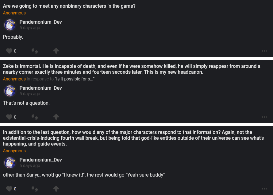The width and height of the screenshot is (273, 195).
Task: Click the "5 days ago" timestamp on Sanya answer
Action: point(30,166)
